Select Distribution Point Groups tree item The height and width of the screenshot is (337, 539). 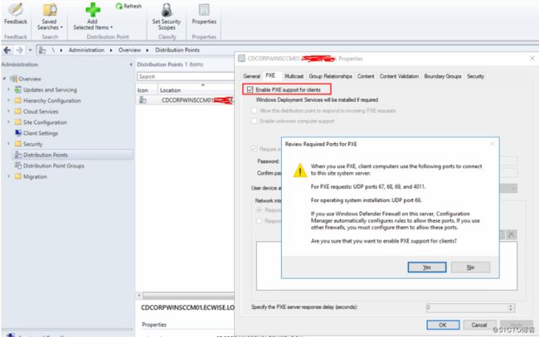point(54,166)
